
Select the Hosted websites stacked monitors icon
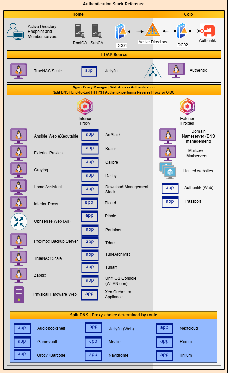[168, 171]
